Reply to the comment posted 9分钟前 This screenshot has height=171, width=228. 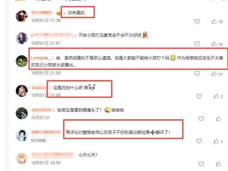pyautogui.click(x=199, y=141)
